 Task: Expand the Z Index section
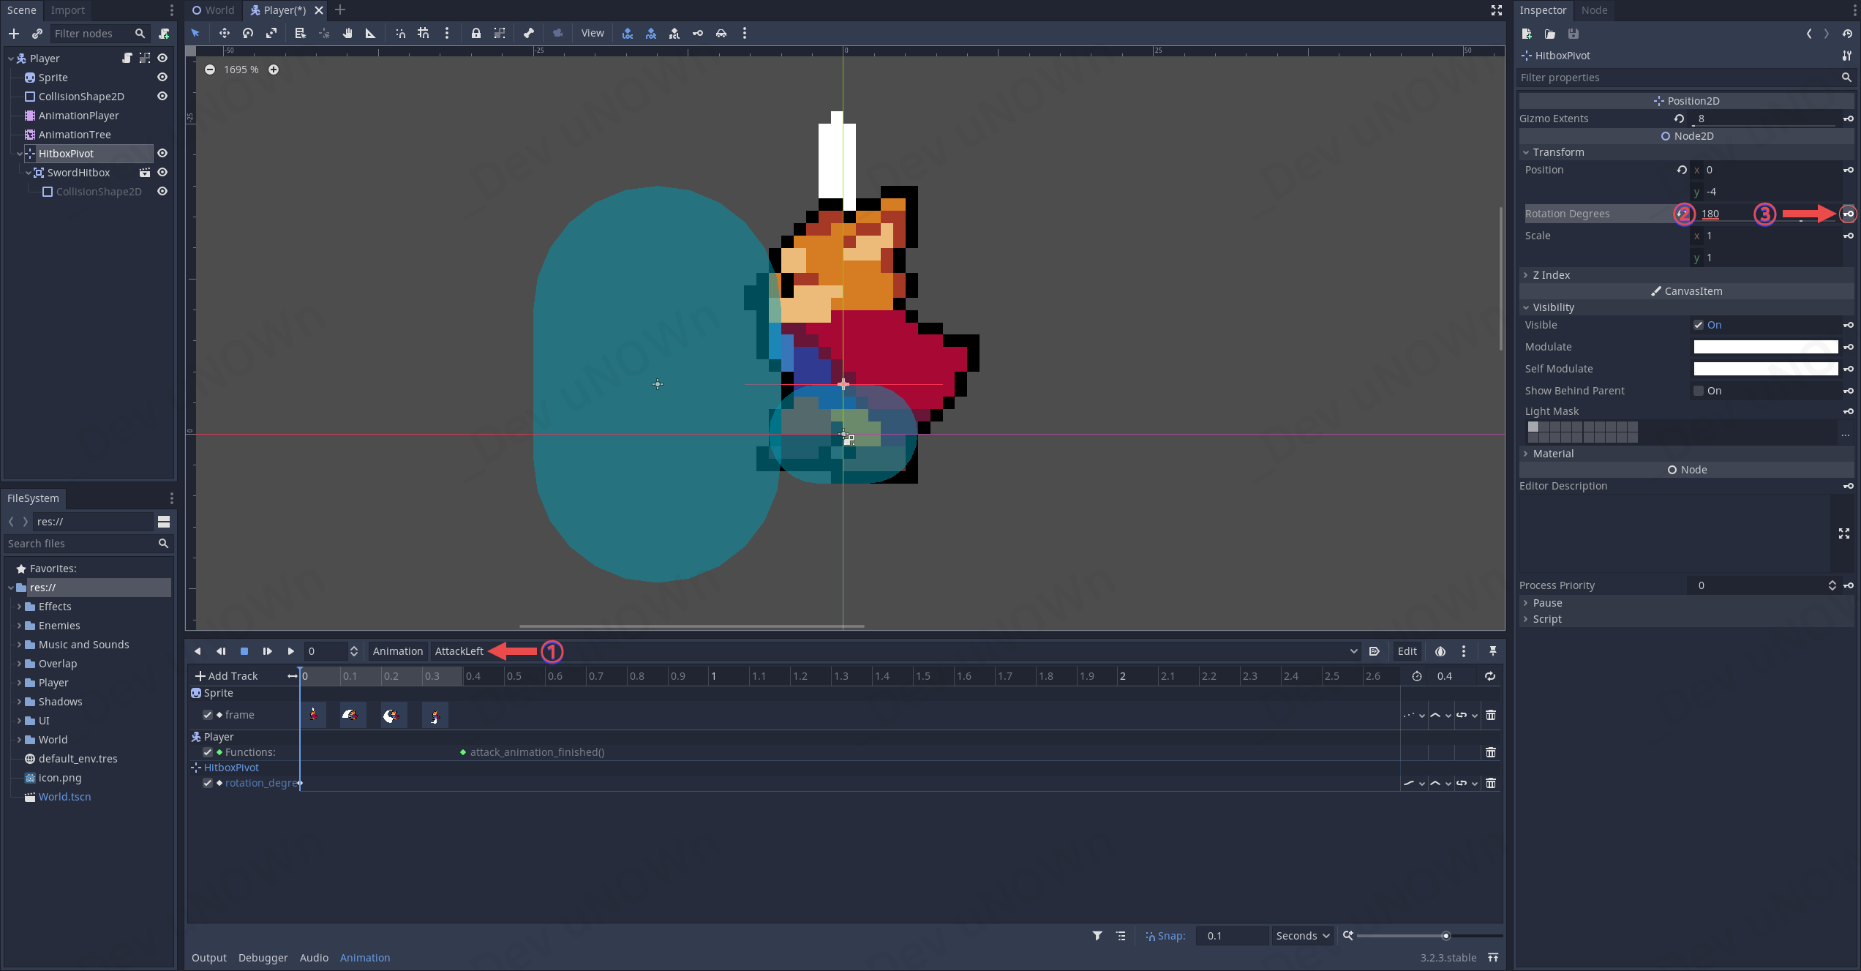click(x=1551, y=275)
